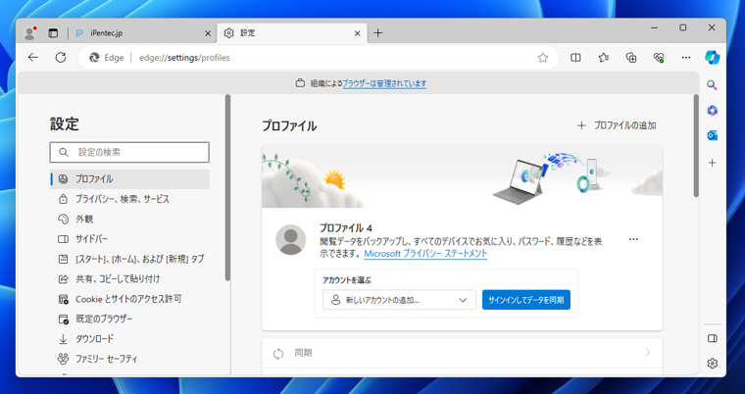Open the Collections icon
The height and width of the screenshot is (394, 745).
631,58
